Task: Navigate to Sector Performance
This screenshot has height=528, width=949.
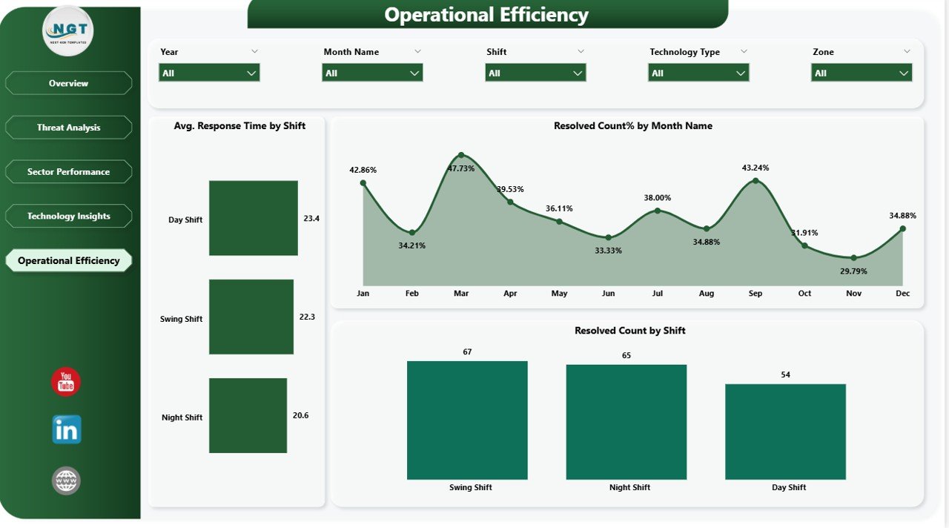Action: (68, 171)
